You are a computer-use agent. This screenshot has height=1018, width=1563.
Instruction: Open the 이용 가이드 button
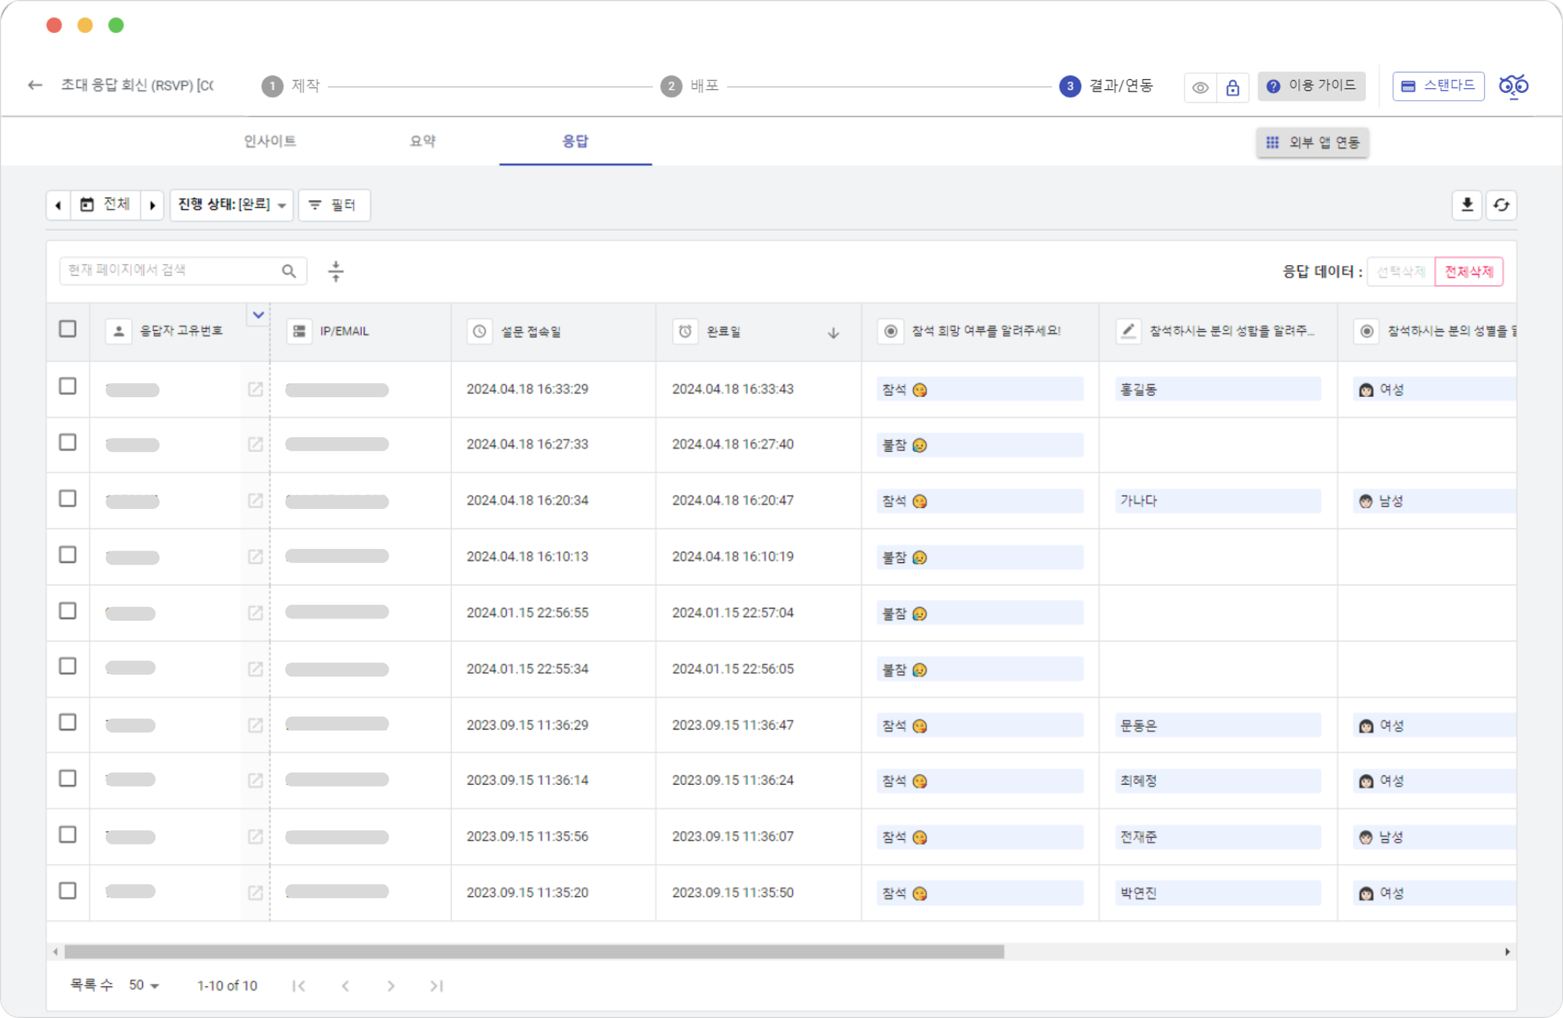coord(1311,86)
